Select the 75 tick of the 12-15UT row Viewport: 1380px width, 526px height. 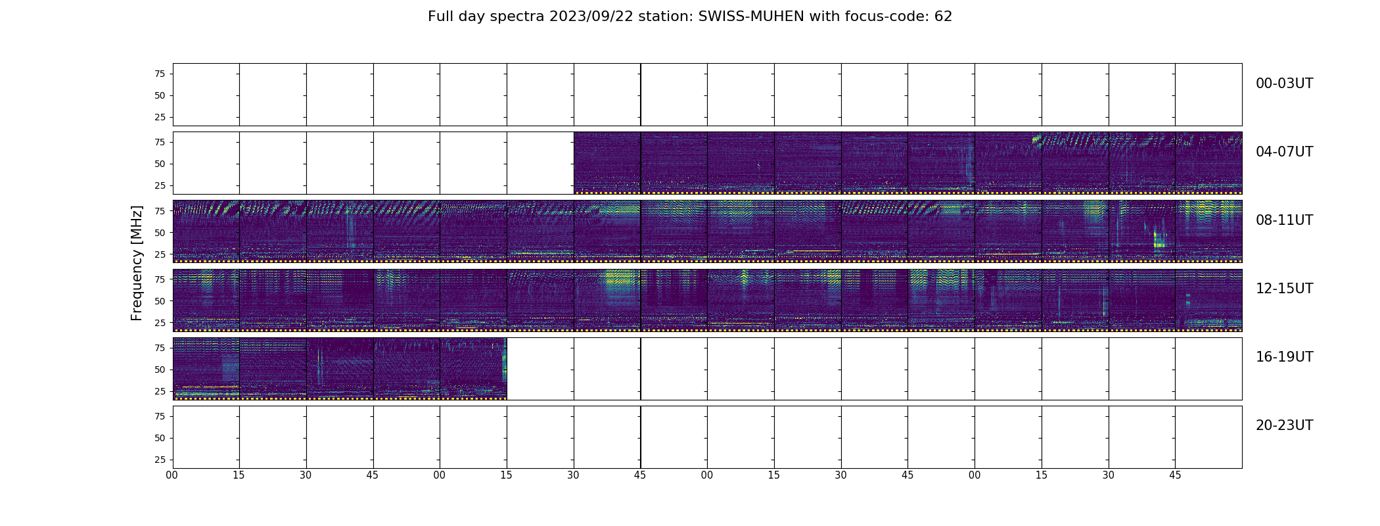[x=160, y=279]
